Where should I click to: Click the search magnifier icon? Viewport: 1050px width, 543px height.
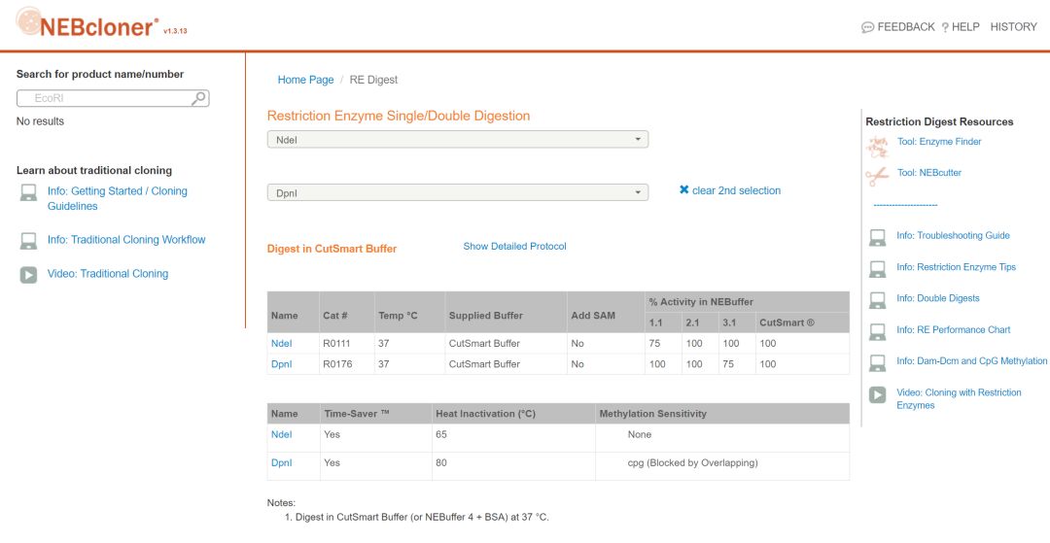point(198,98)
